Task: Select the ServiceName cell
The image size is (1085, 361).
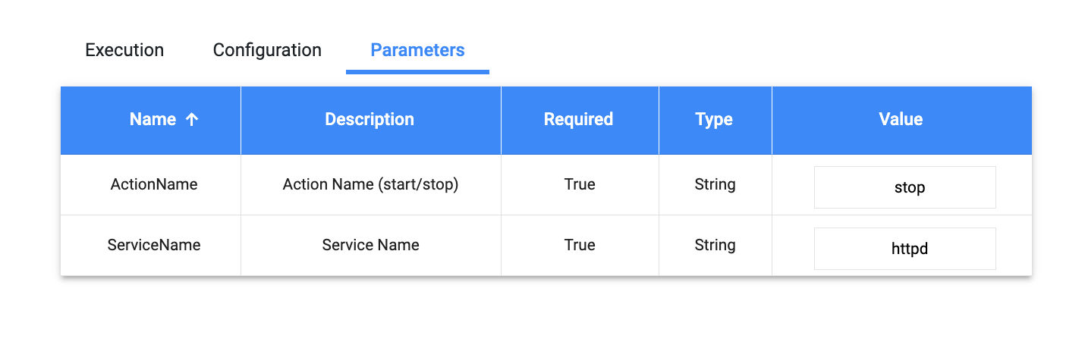Action: [154, 246]
